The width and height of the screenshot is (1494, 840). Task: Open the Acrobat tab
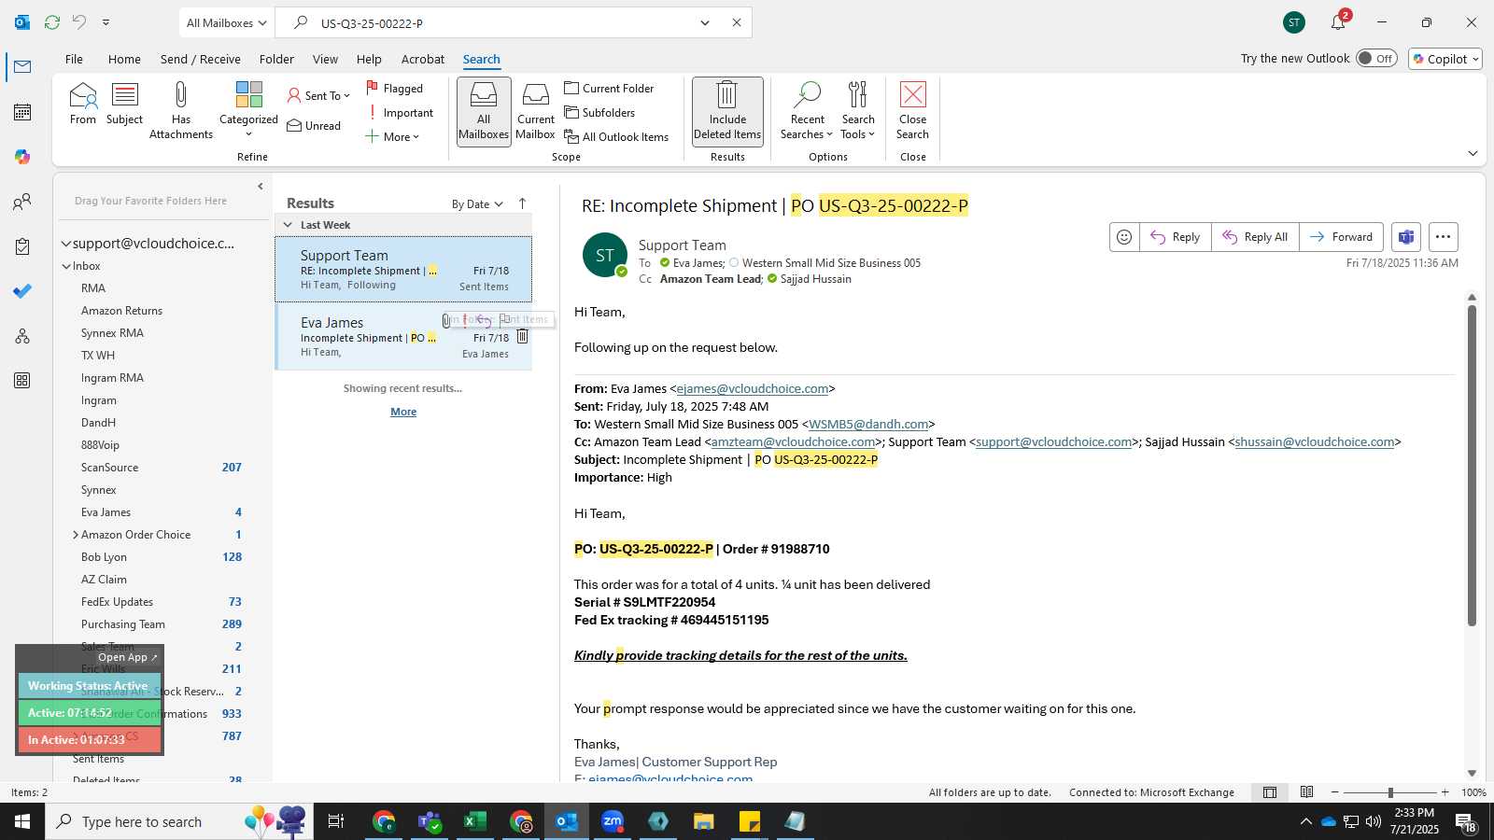point(423,59)
